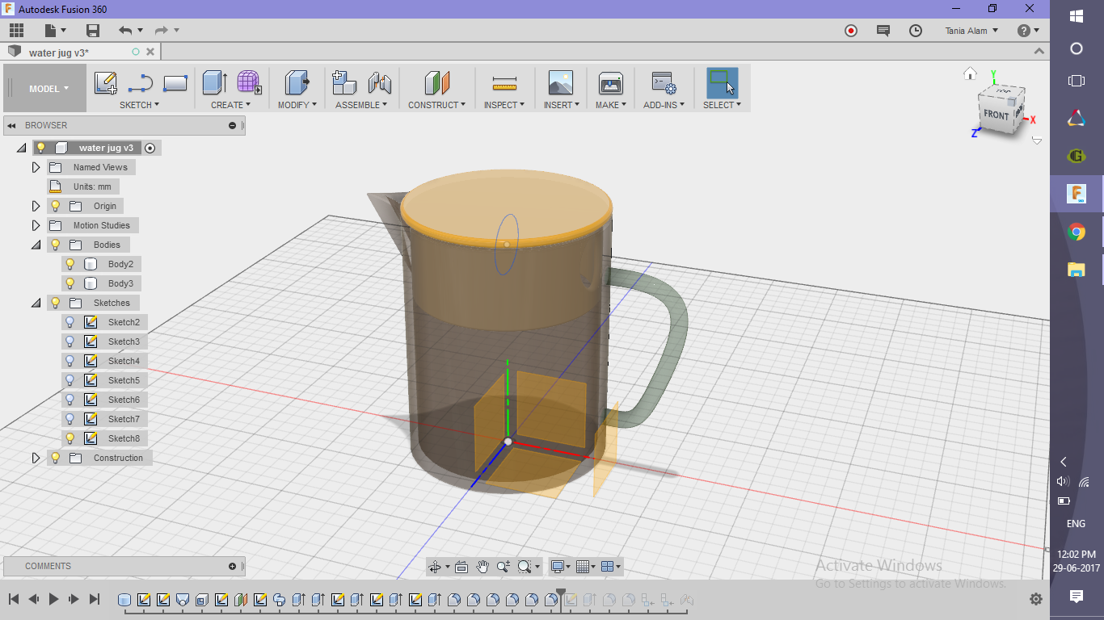This screenshot has height=620, width=1104.
Task: Click the 3D Print make icon
Action: [610, 83]
